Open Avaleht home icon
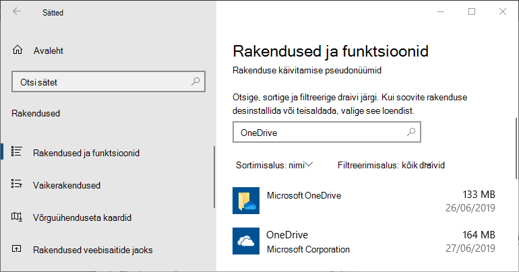Viewport: 519px width, 272px height. pos(18,50)
